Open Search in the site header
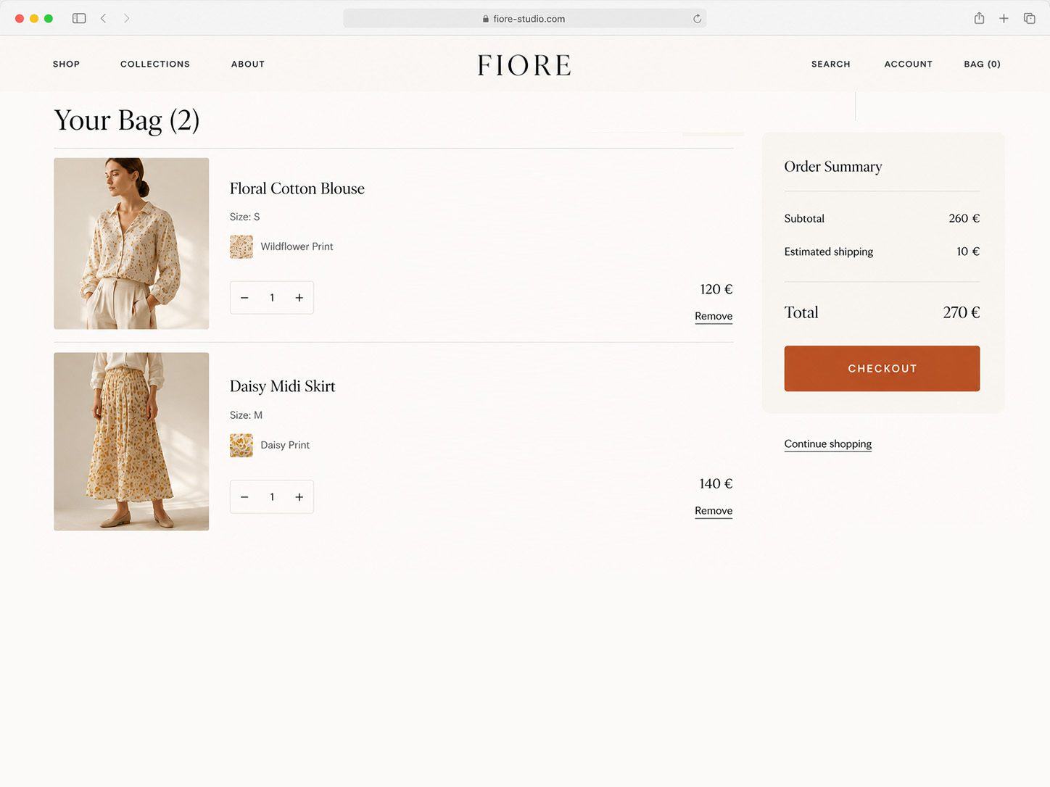Viewport: 1050px width, 787px height. pos(830,64)
